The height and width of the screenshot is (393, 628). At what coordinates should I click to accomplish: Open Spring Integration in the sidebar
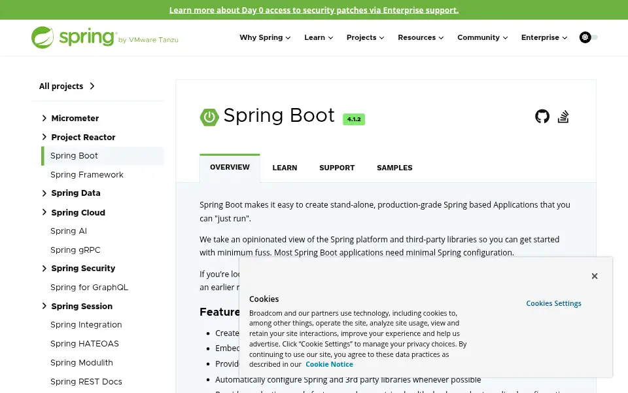click(86, 324)
